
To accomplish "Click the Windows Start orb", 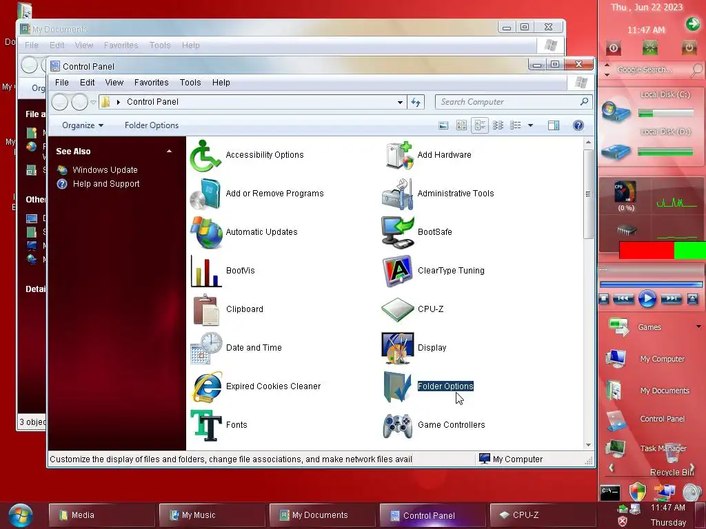I will (x=20, y=516).
